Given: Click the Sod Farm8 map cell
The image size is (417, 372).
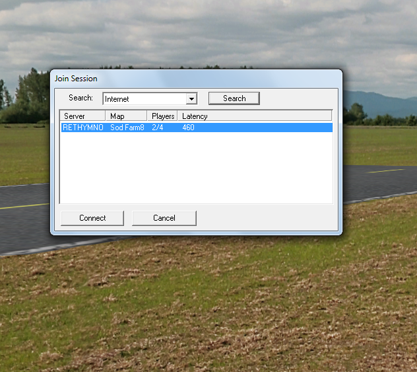Looking at the screenshot, I should [x=127, y=128].
